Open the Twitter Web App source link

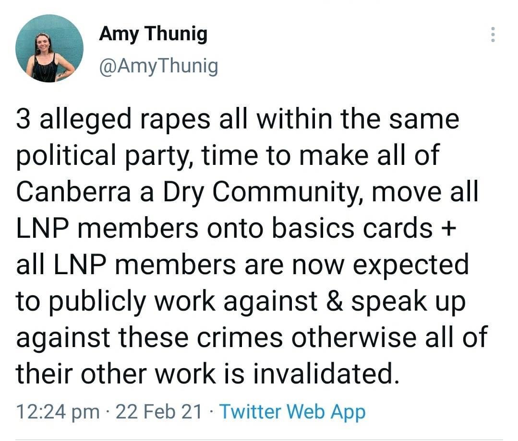pos(293,412)
